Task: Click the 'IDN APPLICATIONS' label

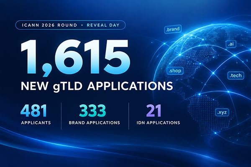Action: [x=158, y=123]
